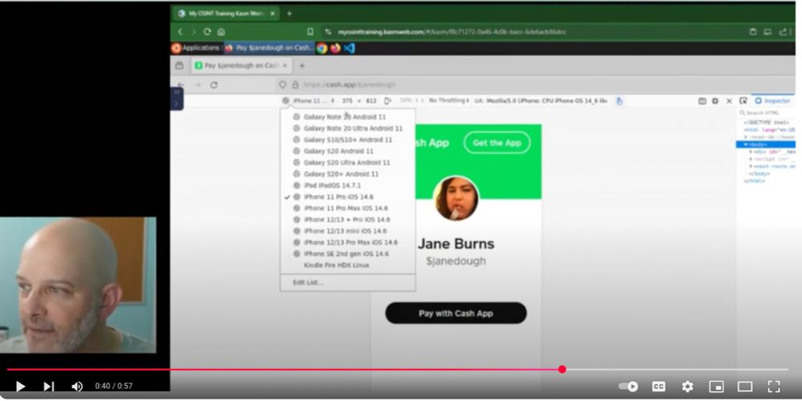The width and height of the screenshot is (802, 401).
Task: Reload the cash.app page
Action: click(214, 85)
